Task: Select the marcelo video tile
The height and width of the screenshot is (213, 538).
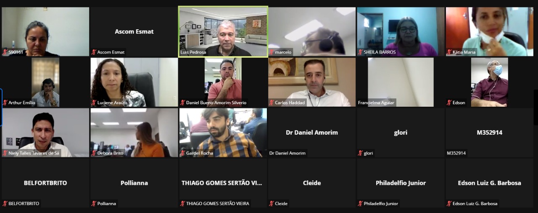Action: pyautogui.click(x=312, y=31)
